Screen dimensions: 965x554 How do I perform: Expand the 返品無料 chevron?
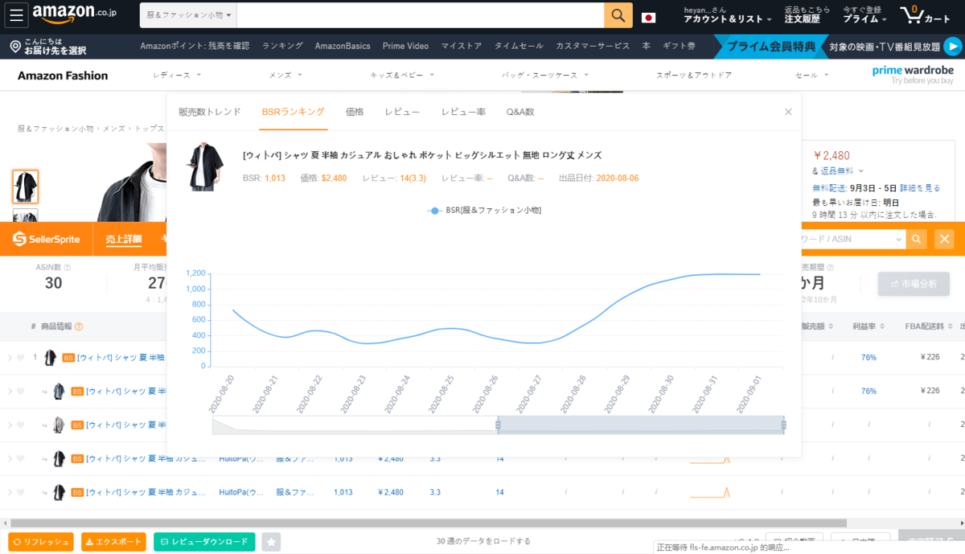pyautogui.click(x=860, y=170)
